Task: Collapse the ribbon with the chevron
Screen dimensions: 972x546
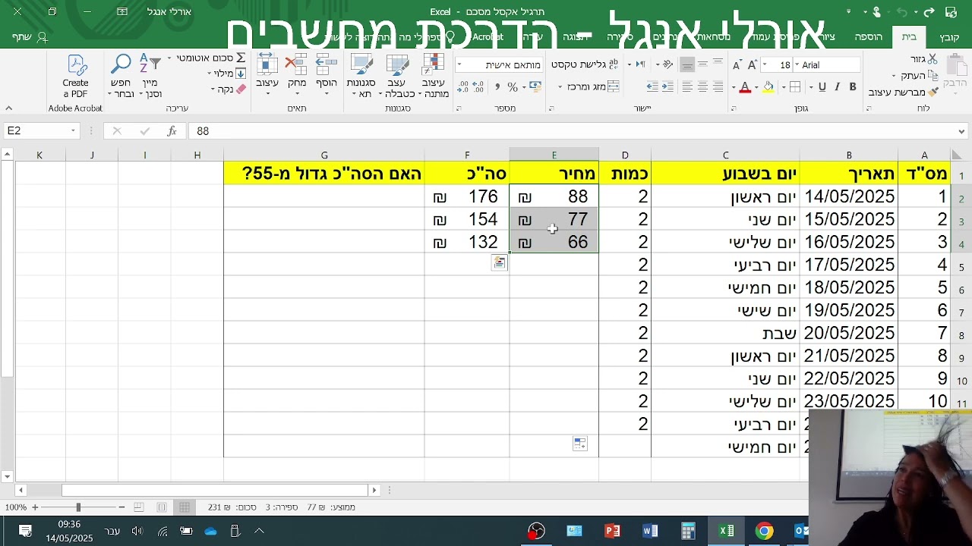Action: pyautogui.click(x=8, y=108)
